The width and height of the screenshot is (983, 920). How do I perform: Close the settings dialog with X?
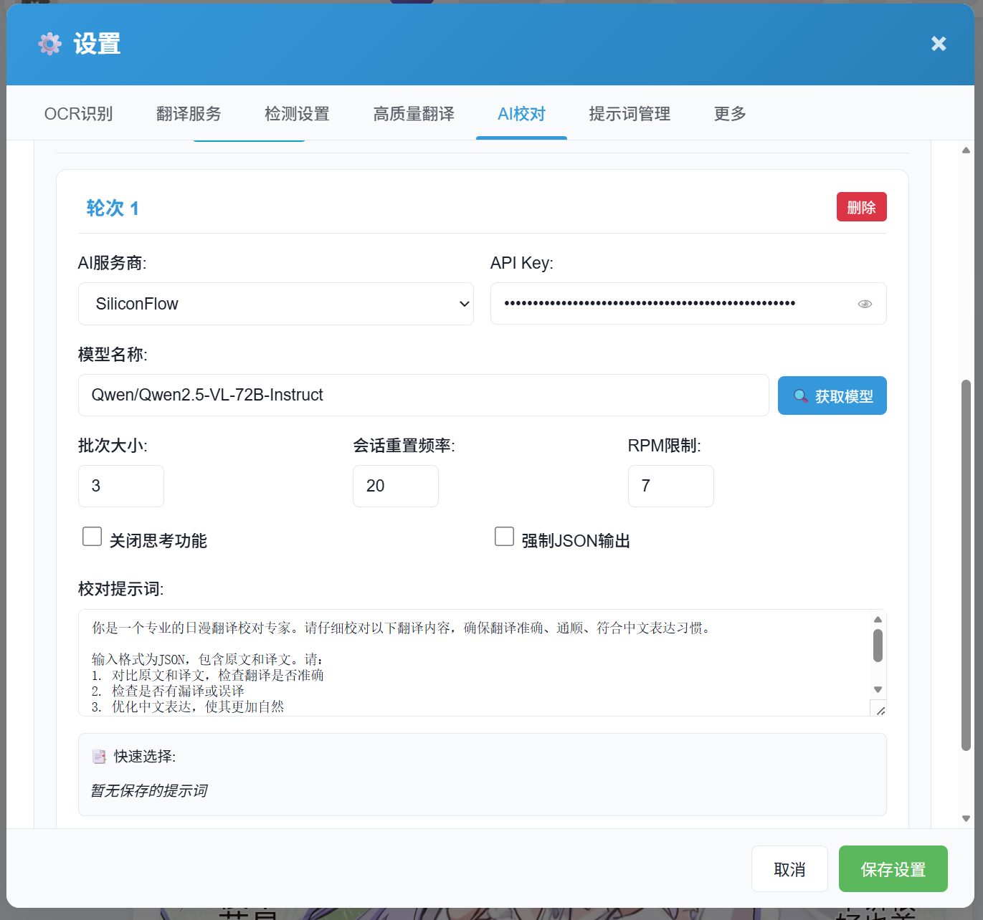938,44
